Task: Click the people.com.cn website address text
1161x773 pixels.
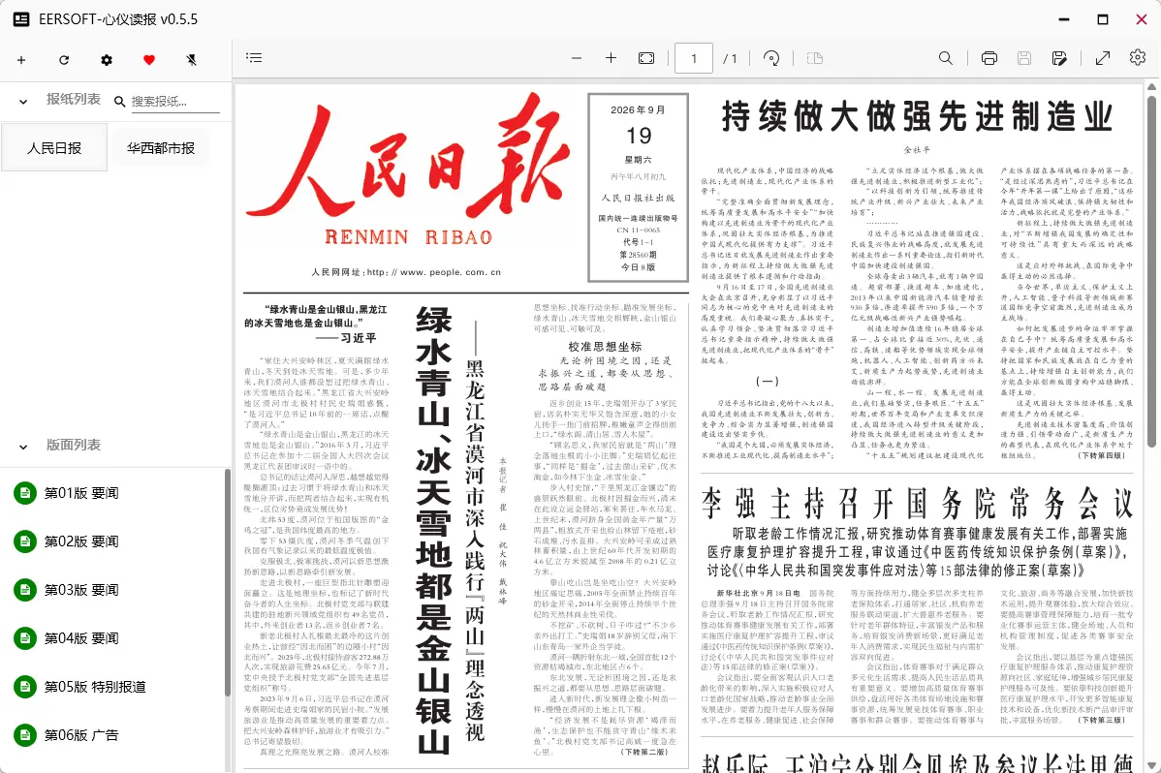Action: 406,272
